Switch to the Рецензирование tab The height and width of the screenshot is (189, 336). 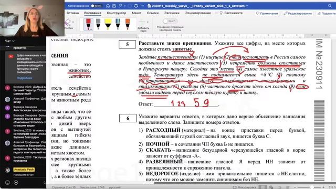coord(198,13)
